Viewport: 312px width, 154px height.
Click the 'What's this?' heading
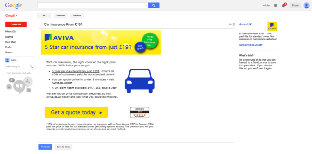[x=246, y=55]
